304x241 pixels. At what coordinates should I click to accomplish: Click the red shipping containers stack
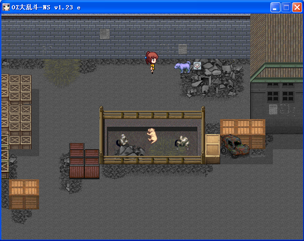point(84,161)
